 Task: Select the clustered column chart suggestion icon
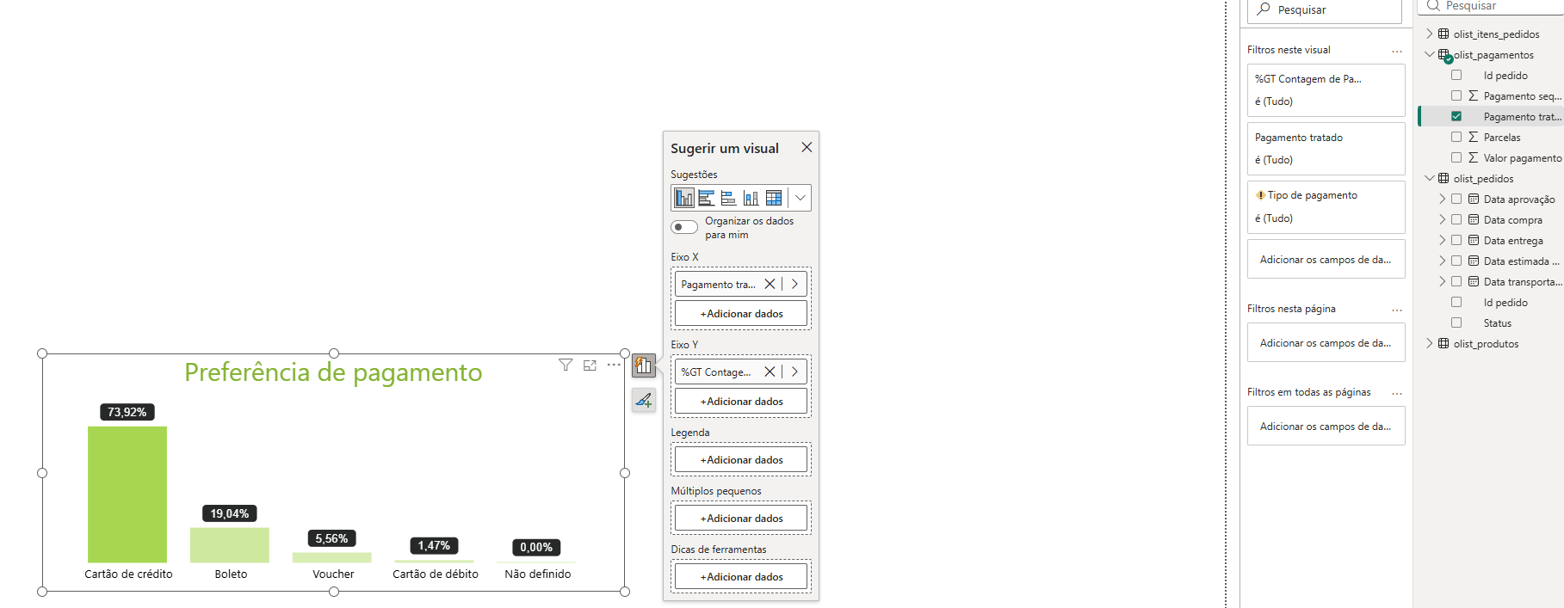(684, 198)
